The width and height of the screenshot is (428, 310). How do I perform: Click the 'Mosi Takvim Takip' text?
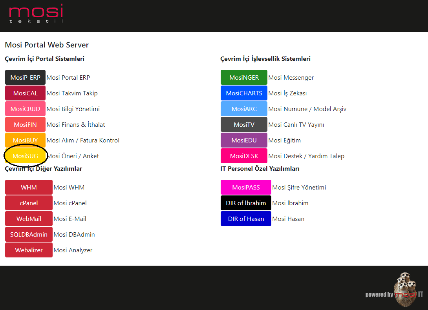point(72,93)
